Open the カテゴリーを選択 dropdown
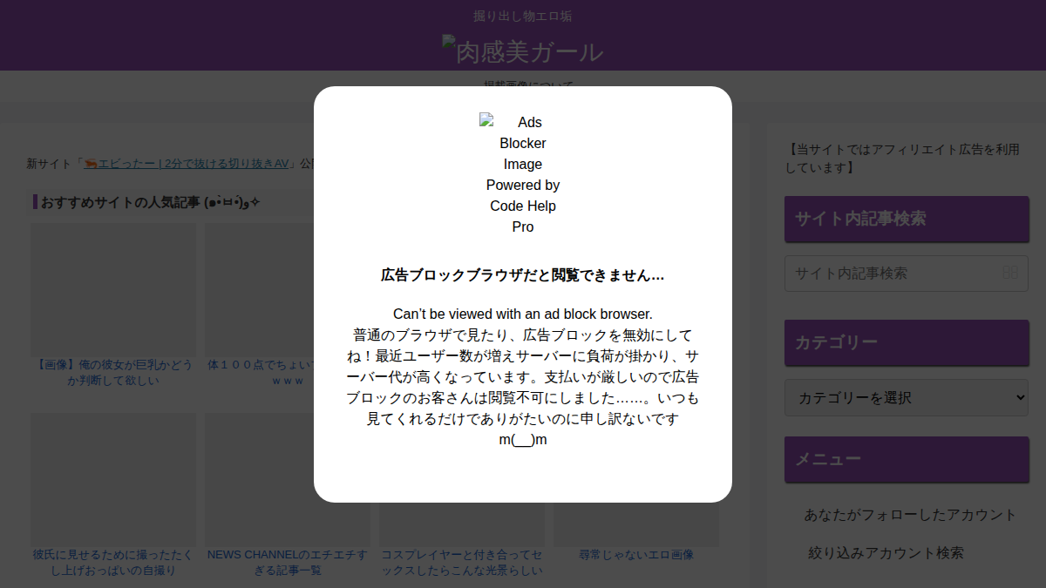The height and width of the screenshot is (588, 1046). pyautogui.click(x=907, y=397)
